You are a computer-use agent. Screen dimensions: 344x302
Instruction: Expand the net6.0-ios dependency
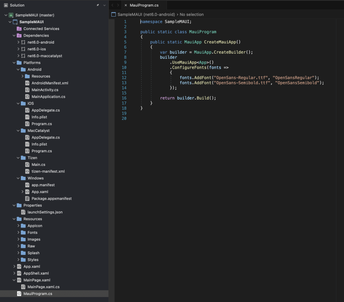click(18, 49)
